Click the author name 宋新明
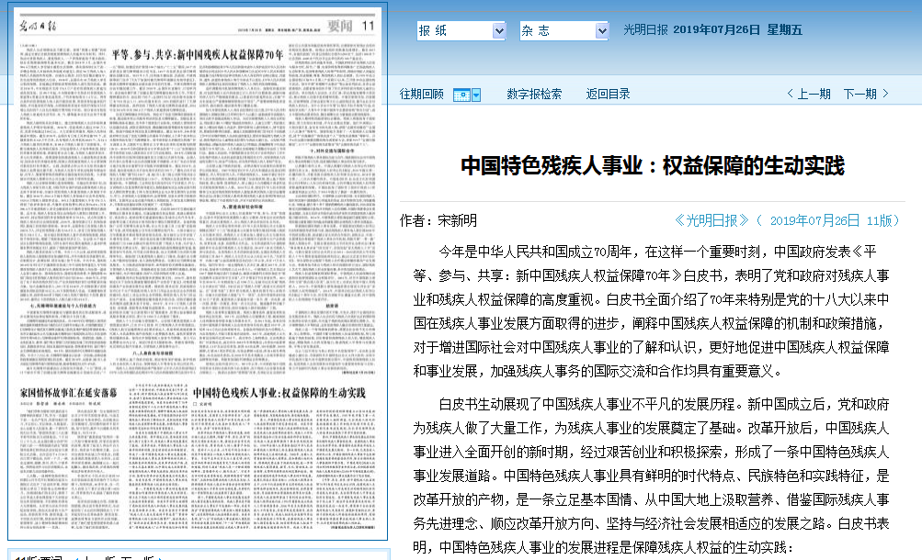This screenshot has width=922, height=560. [x=457, y=221]
